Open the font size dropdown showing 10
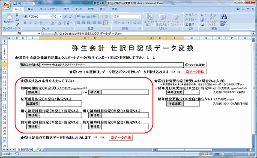The image size is (257, 158). tap(61, 17)
